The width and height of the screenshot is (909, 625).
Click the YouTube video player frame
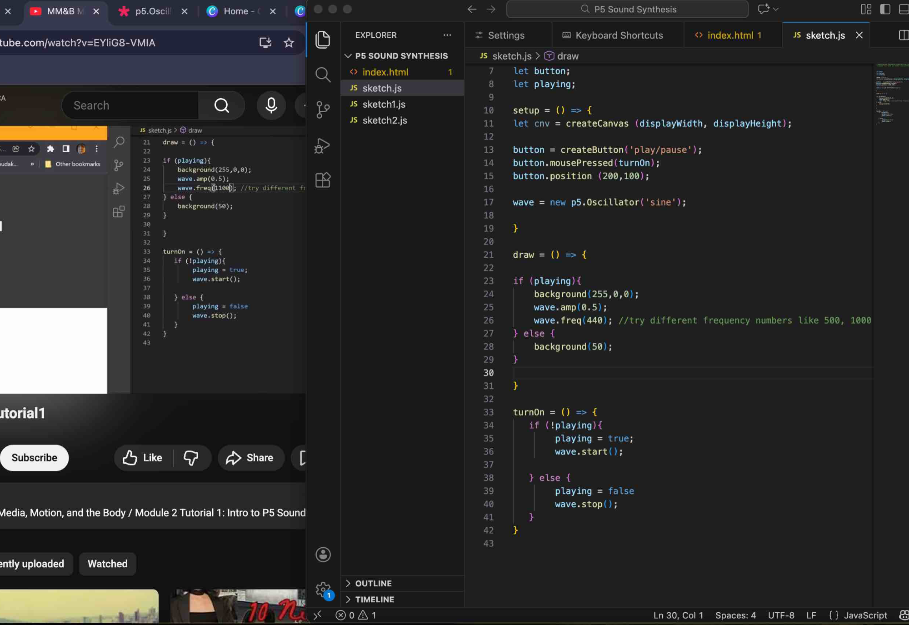[153, 260]
